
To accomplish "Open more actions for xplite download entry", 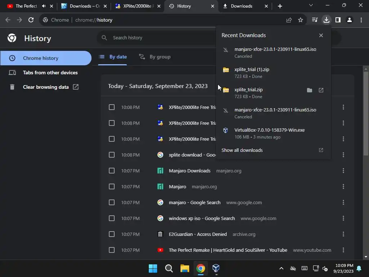I will (343, 155).
